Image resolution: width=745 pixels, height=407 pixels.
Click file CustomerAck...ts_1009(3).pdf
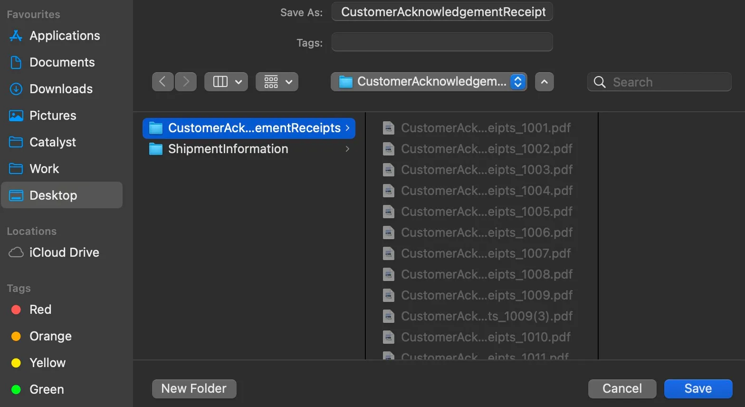[482, 316]
